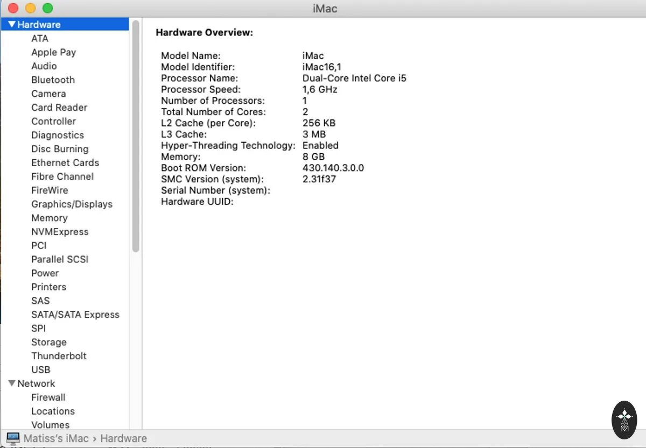646x448 pixels.
Task: Click the Model Name value iMac
Action: (x=313, y=56)
